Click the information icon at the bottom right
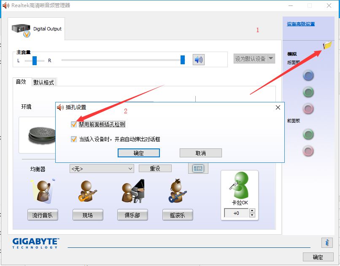Viewport: 340px width, 266px height. pyautogui.click(x=327, y=242)
